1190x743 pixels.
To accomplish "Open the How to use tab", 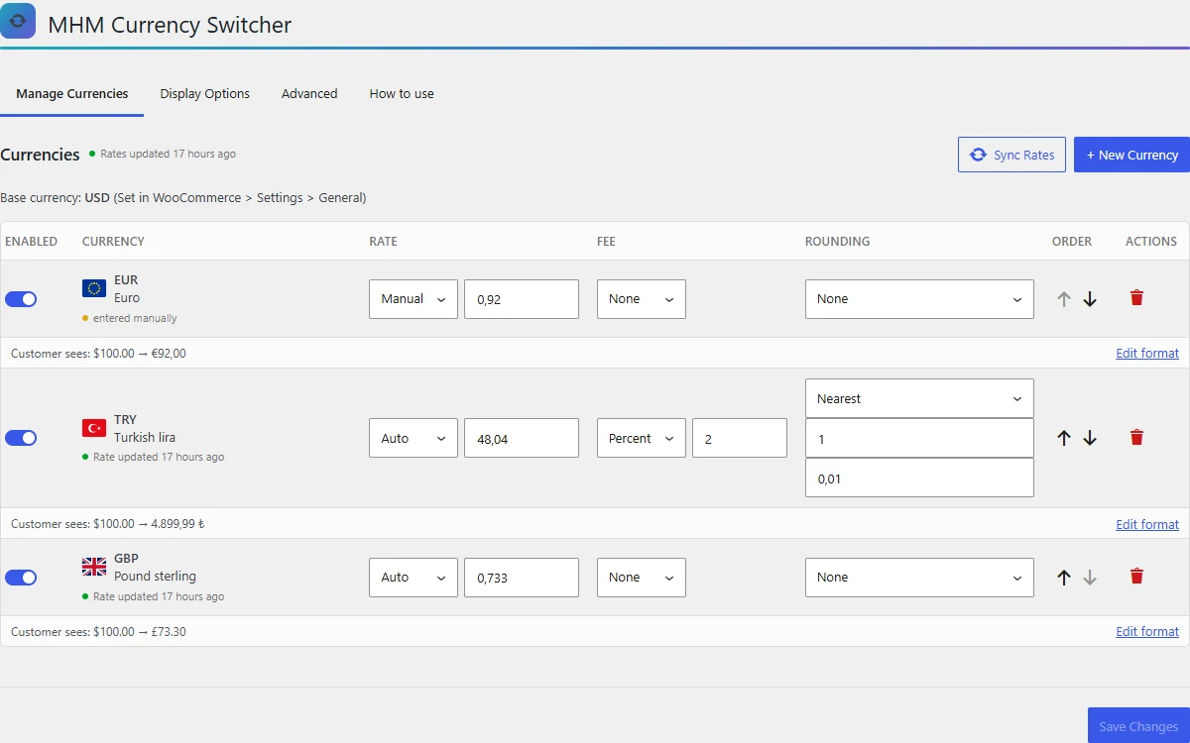I will (x=402, y=94).
